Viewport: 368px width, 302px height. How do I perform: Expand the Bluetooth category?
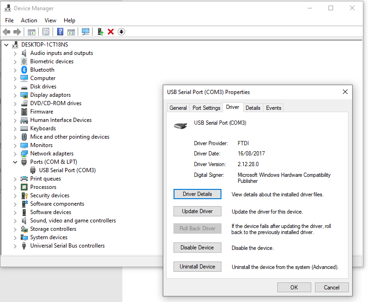pos(15,70)
